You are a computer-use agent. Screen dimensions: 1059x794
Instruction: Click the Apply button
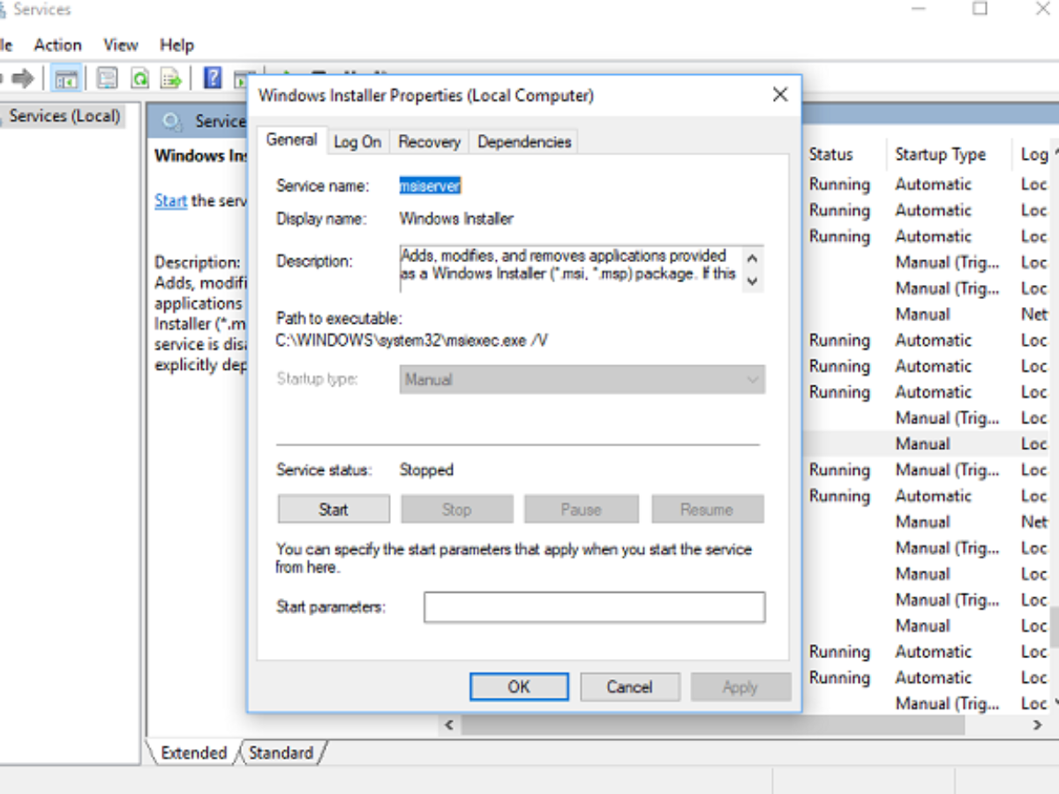[740, 686]
